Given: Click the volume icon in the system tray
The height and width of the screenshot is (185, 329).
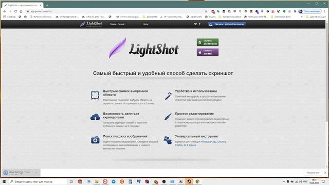Looking at the screenshot, I should (300, 181).
